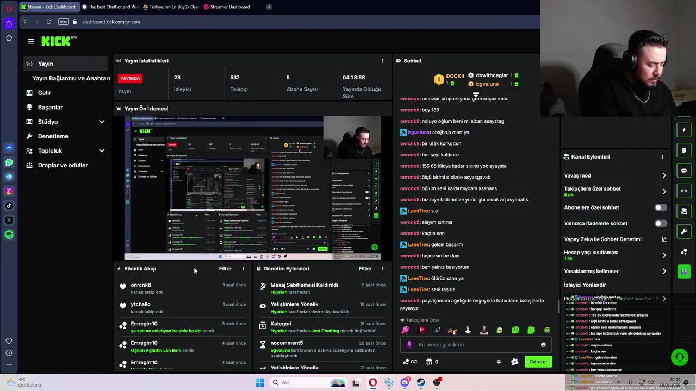Open WhatsApp in Opera sidebar
The height and width of the screenshot is (391, 696).
(x=9, y=162)
